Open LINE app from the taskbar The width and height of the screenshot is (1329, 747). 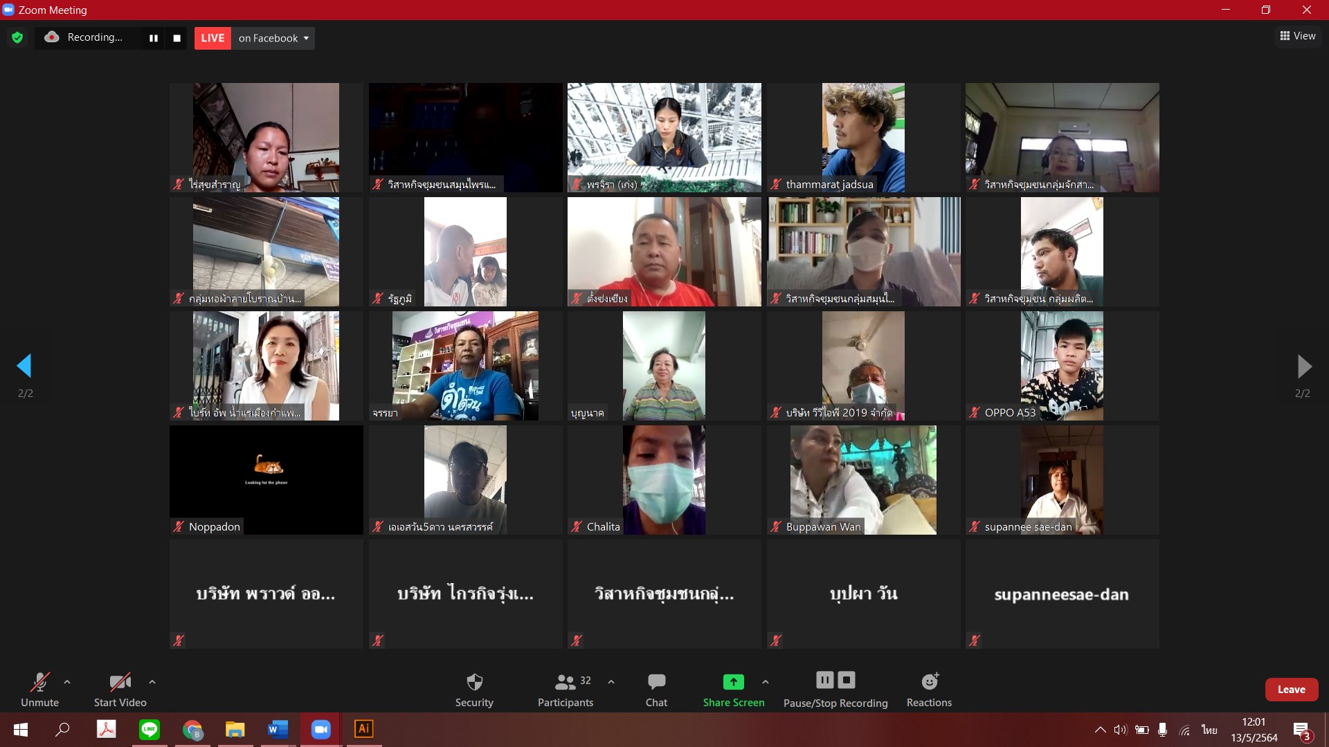point(150,729)
